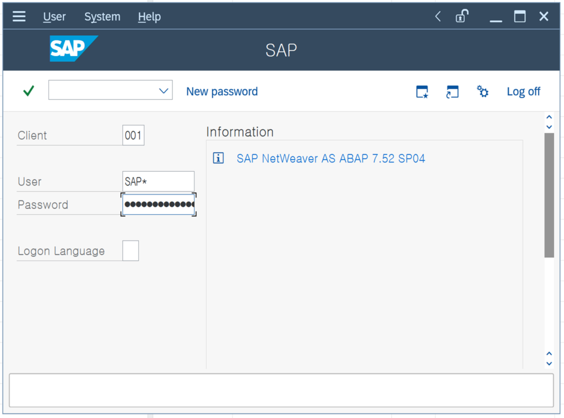
Task: Click the bottom scroll down arrow
Action: (549, 363)
